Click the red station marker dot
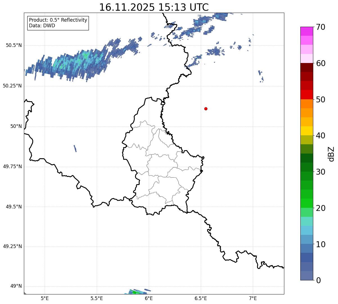 [x=206, y=109]
